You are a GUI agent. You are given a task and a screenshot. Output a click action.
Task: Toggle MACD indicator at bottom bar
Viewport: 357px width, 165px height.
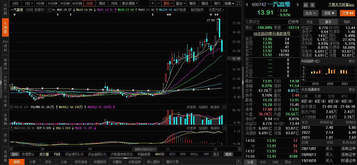160,154
